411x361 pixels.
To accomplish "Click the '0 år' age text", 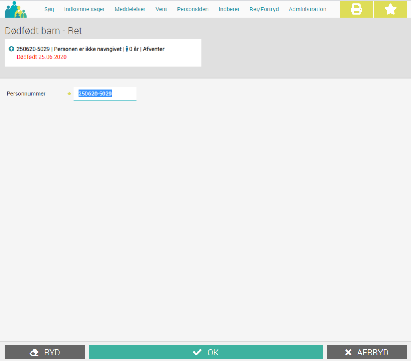I will pyautogui.click(x=134, y=49).
